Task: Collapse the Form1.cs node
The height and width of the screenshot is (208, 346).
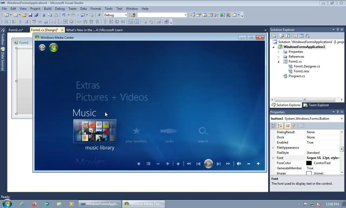Action: [278, 61]
